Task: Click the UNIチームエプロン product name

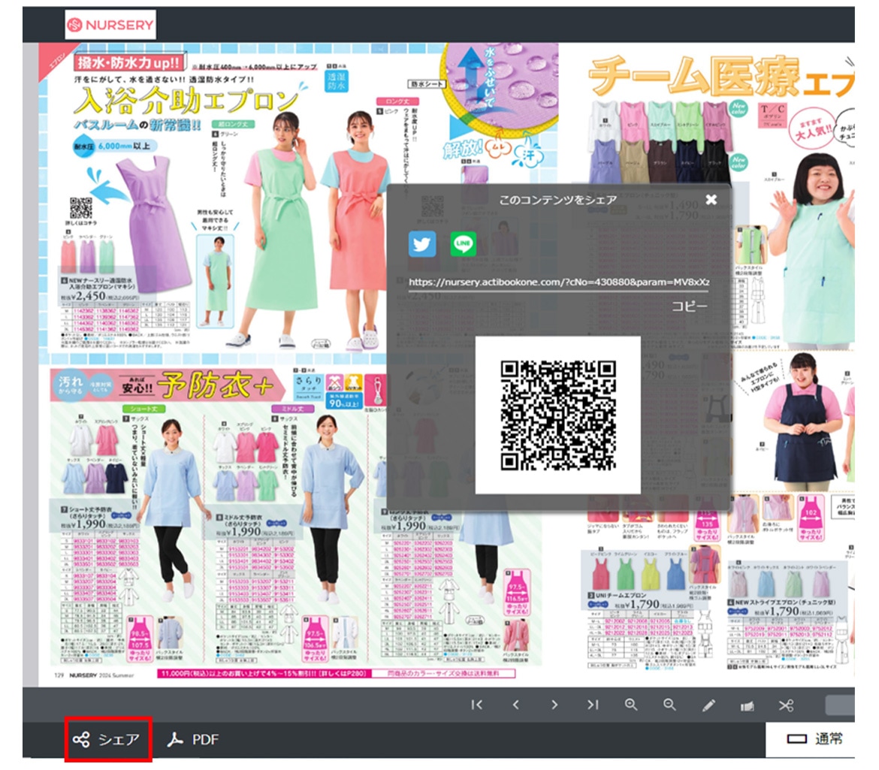Action: tap(621, 595)
